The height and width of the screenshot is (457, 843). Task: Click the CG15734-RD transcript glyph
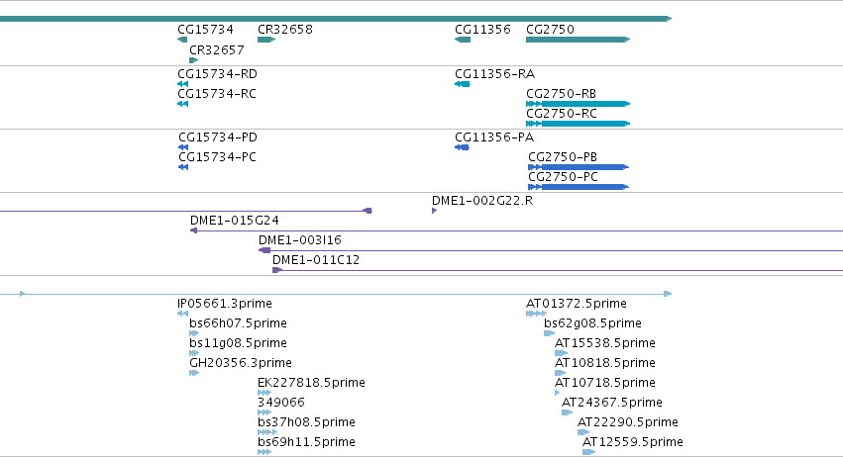(x=183, y=84)
